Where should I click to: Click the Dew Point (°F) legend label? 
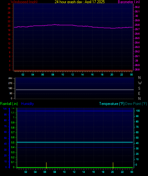136,104
